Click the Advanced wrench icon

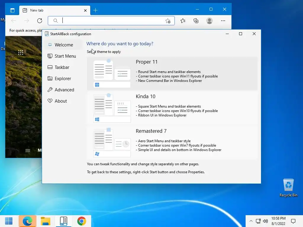point(50,90)
